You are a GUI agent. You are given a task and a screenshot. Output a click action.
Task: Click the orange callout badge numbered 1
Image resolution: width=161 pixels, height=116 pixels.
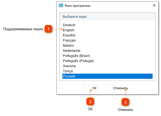[x=48, y=29]
